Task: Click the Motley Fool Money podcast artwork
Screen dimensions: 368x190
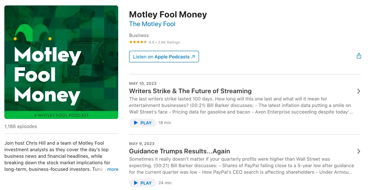Action: pyautogui.click(x=61, y=62)
